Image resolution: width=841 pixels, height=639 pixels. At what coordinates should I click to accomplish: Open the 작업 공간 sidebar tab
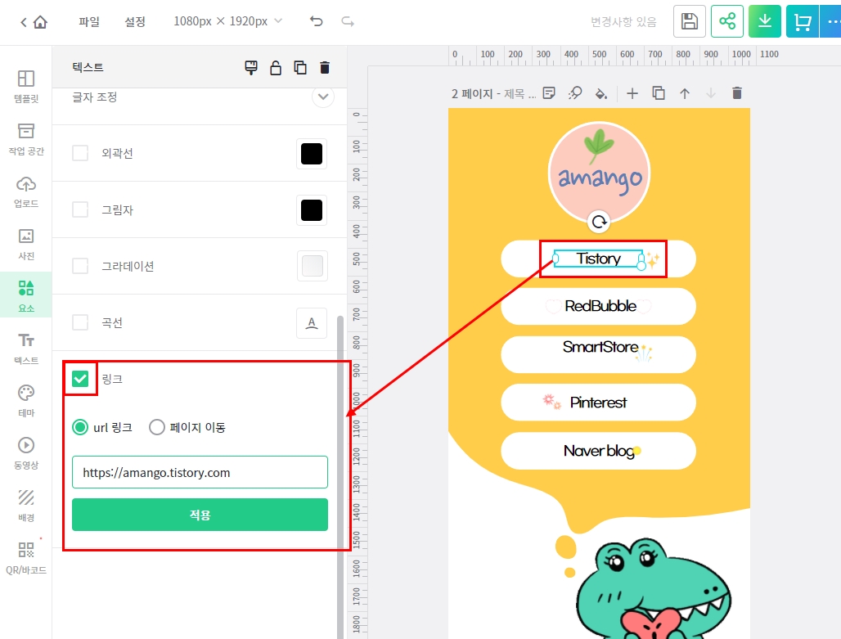coord(25,139)
